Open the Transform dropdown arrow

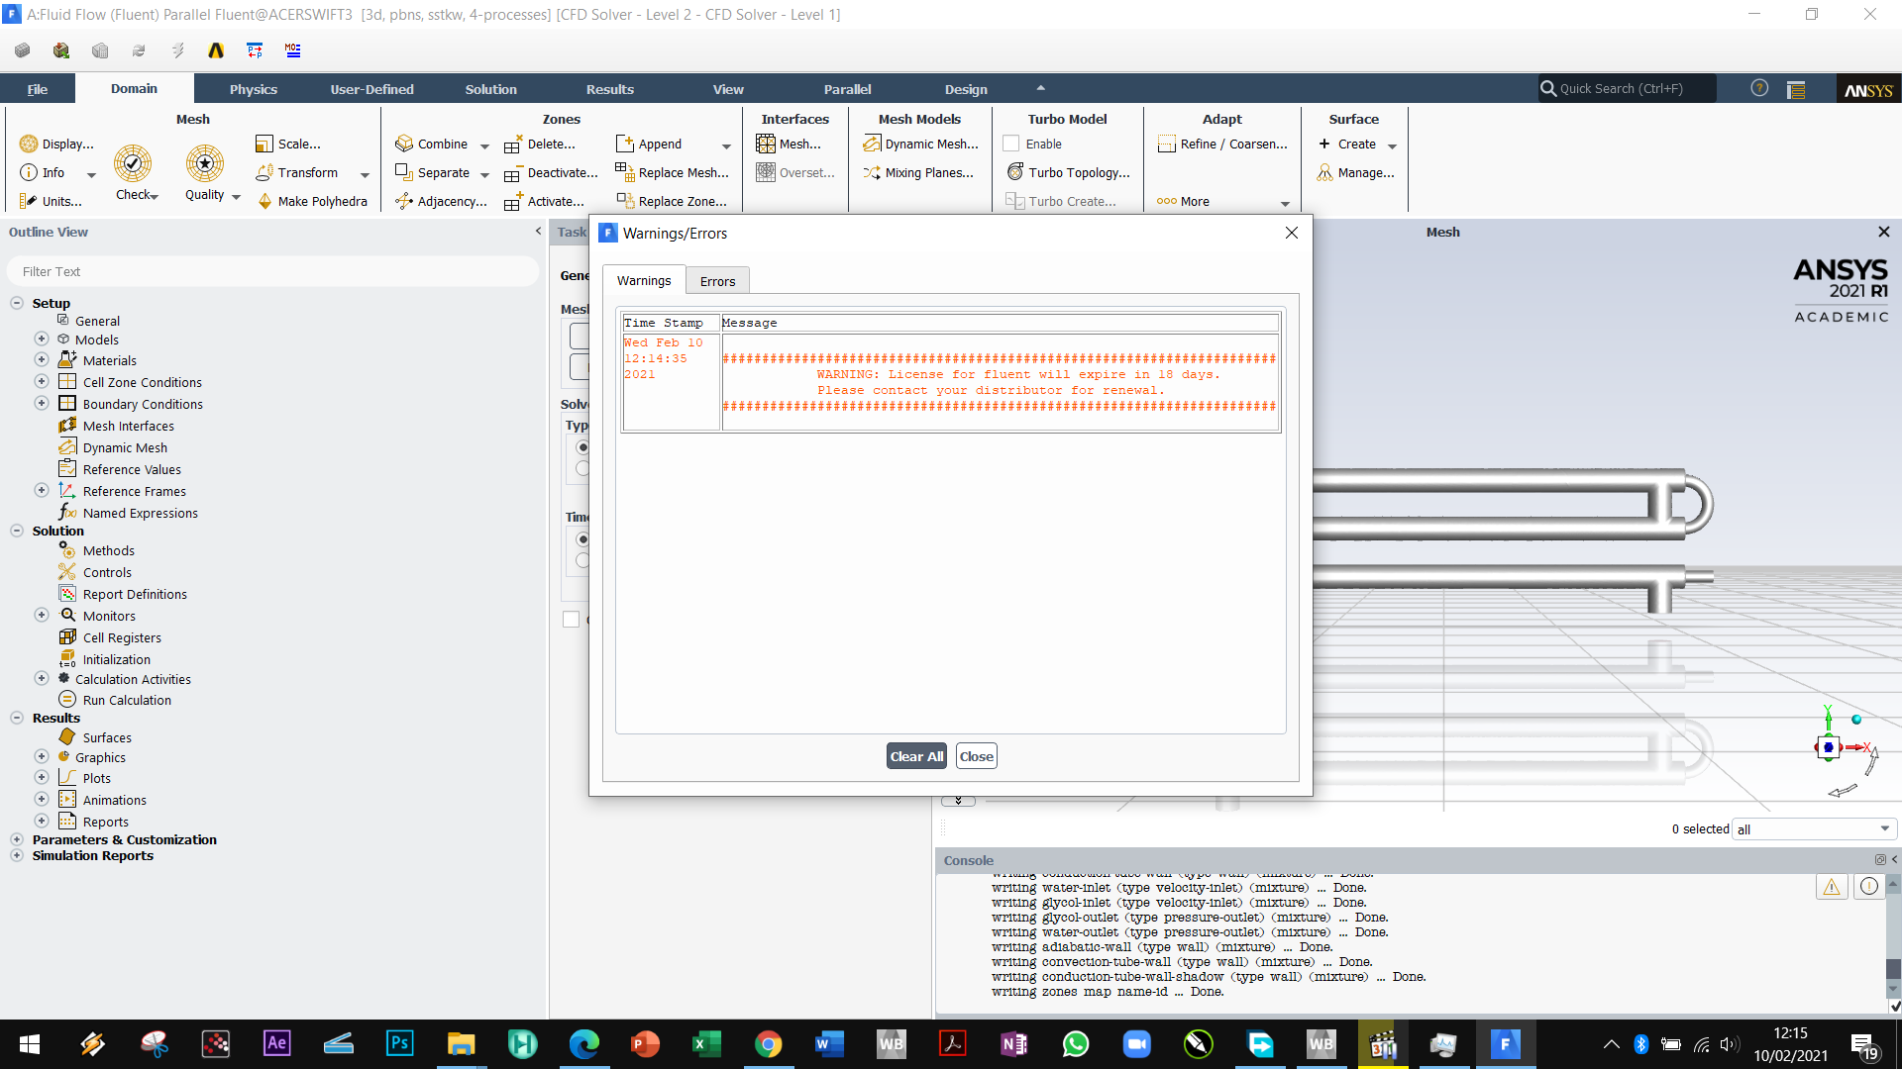365,174
